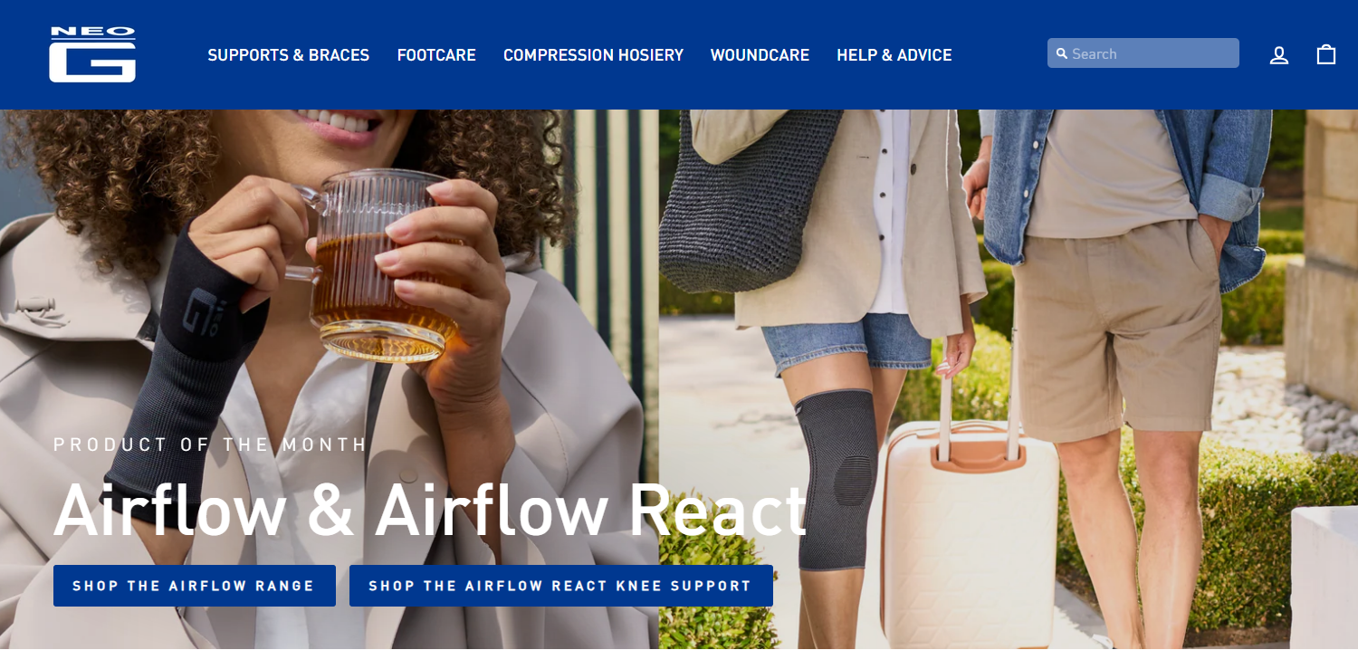The width and height of the screenshot is (1358, 650).
Task: Click Shop the Airflow React Knee Support
Action: (561, 586)
